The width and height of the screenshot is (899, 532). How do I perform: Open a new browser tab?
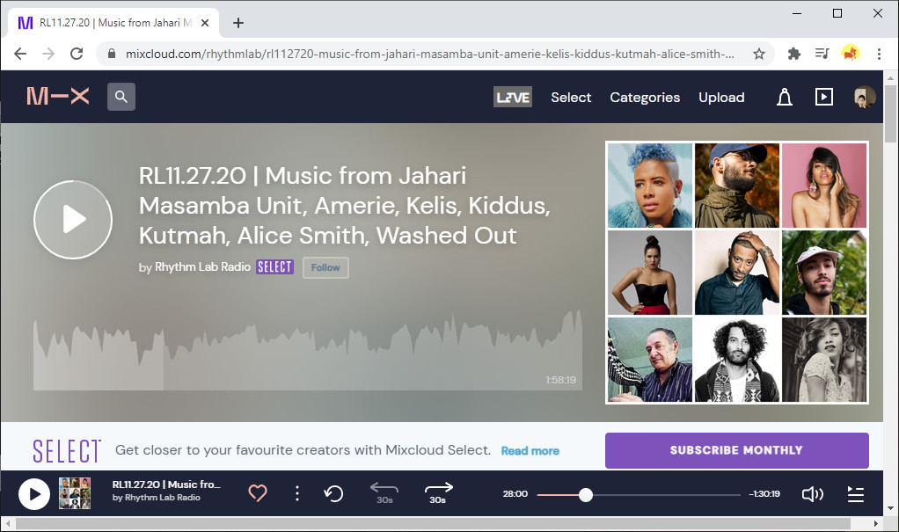tap(238, 23)
